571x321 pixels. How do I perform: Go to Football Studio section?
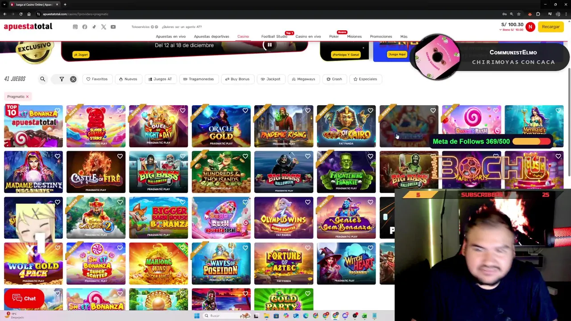coord(274,37)
